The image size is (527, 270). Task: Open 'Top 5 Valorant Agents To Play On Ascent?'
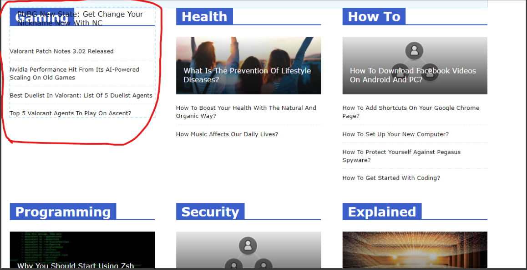[x=71, y=113]
